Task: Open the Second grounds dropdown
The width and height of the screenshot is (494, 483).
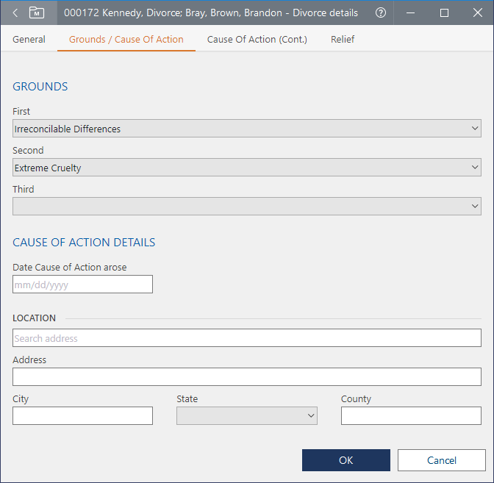Action: pyautogui.click(x=247, y=168)
